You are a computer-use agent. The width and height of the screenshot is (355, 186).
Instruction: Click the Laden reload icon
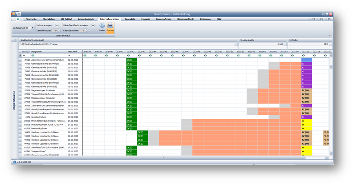coord(102,26)
